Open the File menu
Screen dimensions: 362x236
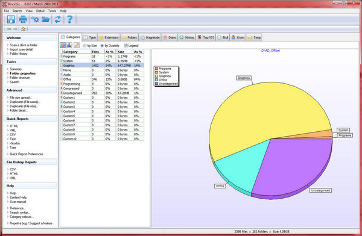(x=6, y=11)
